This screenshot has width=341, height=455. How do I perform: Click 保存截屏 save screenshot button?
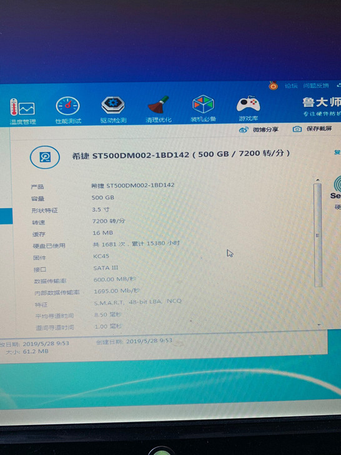point(312,129)
